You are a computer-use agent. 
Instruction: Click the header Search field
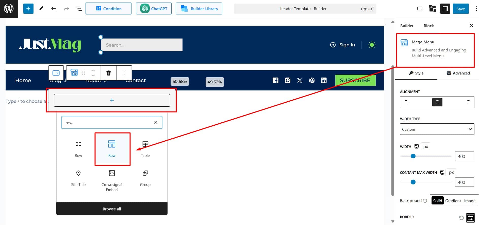(x=142, y=45)
